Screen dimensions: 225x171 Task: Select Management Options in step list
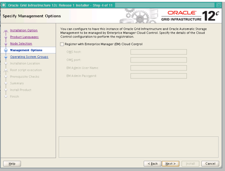[26, 50]
